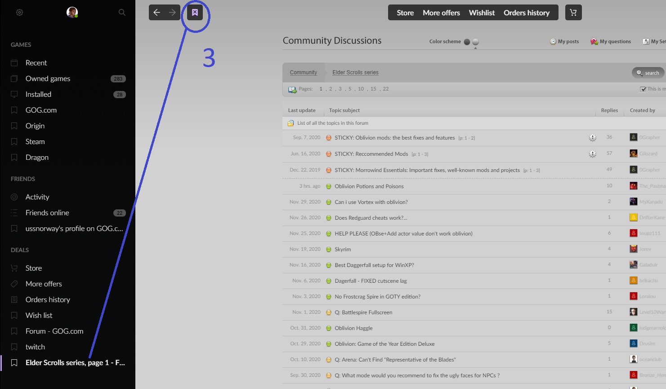The image size is (666, 389).
Task: Open STICKY: Reccommended Mods topic
Action: coord(371,154)
